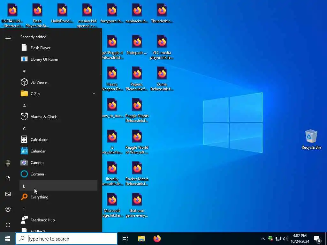Select the Notepad+ desktop shortcut
The width and height of the screenshot is (327, 245).
tap(137, 45)
